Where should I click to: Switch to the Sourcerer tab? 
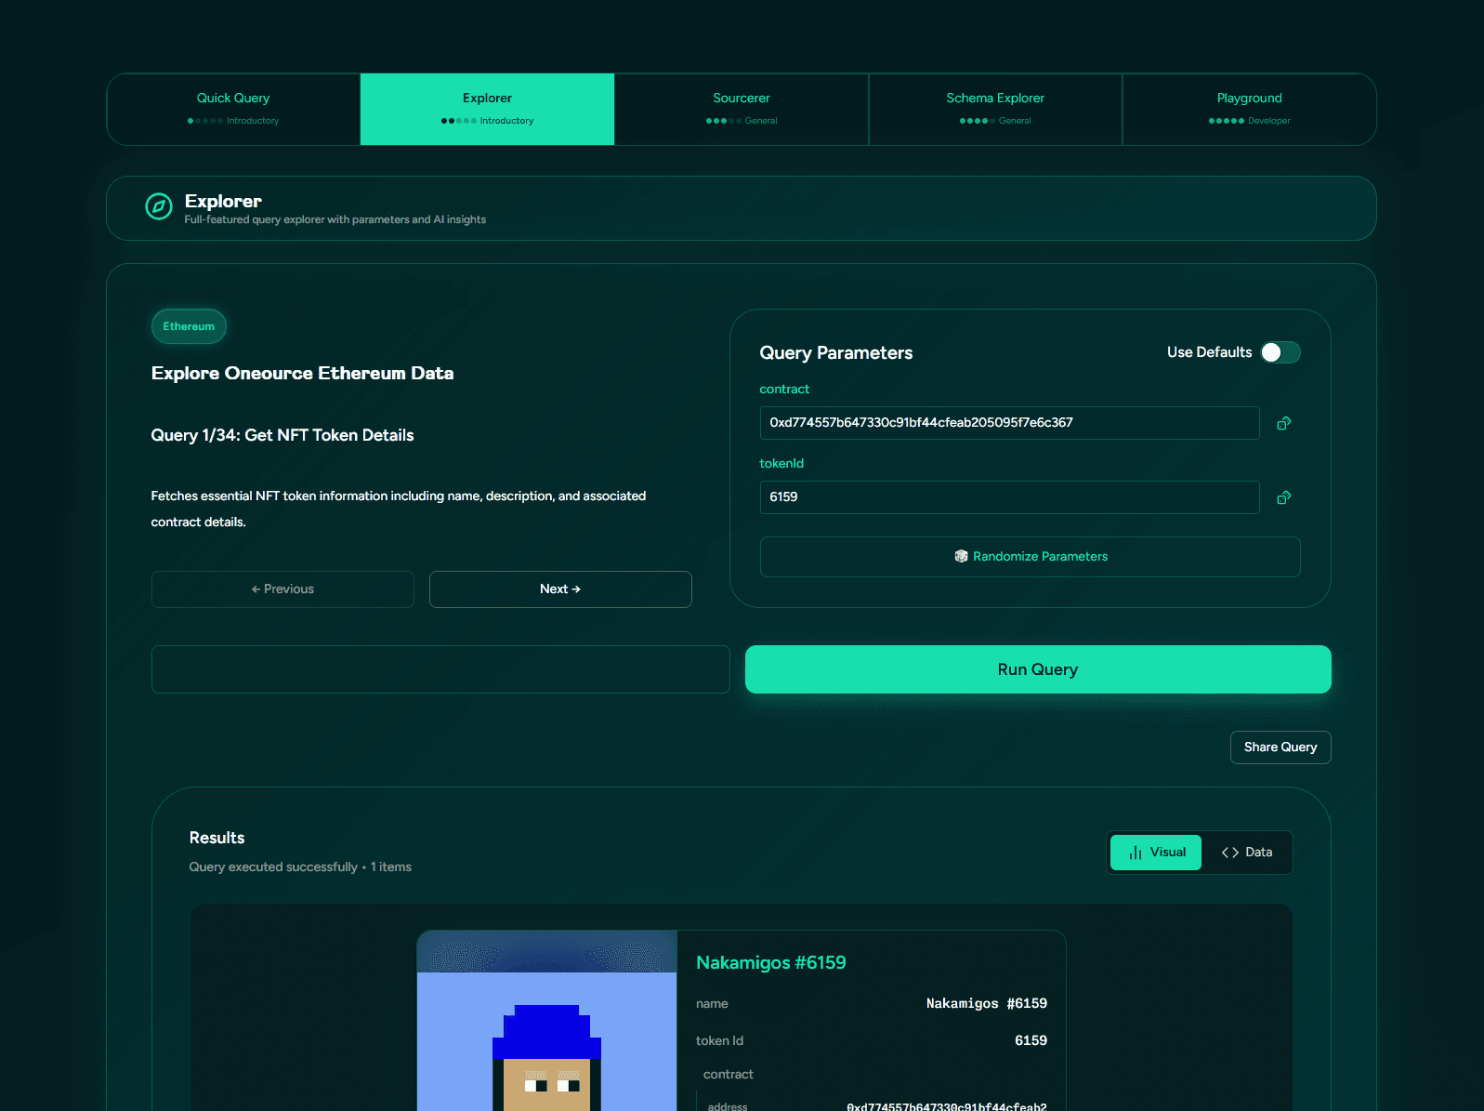click(741, 109)
